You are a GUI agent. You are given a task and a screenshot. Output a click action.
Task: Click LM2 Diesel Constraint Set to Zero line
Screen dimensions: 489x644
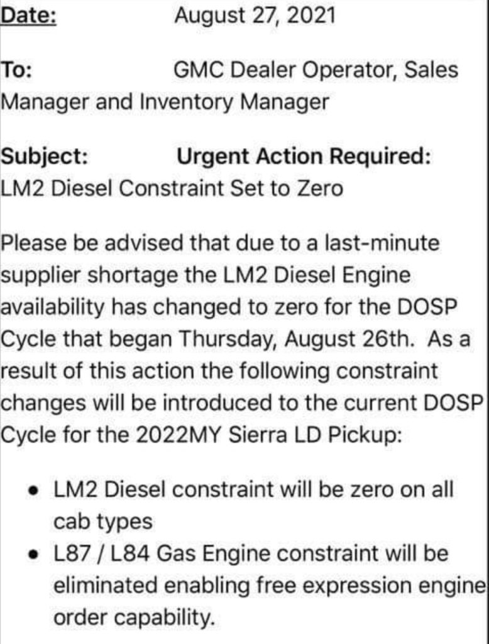click(x=172, y=189)
